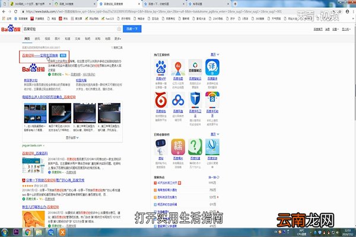The image size is (356, 237).
Task: Click the volume icon in system tray
Action: (x=338, y=232)
